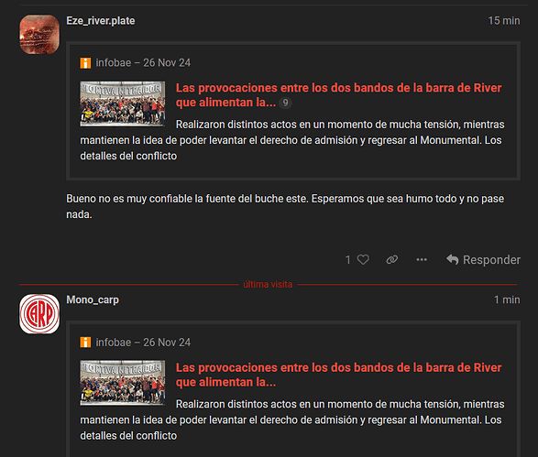Open Eze_river.plate's avatar picture
The image size is (538, 457).
(39, 34)
